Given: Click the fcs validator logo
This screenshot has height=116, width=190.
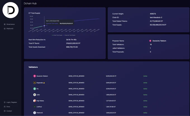Looking at the screenshot, I should [x=35, y=89].
